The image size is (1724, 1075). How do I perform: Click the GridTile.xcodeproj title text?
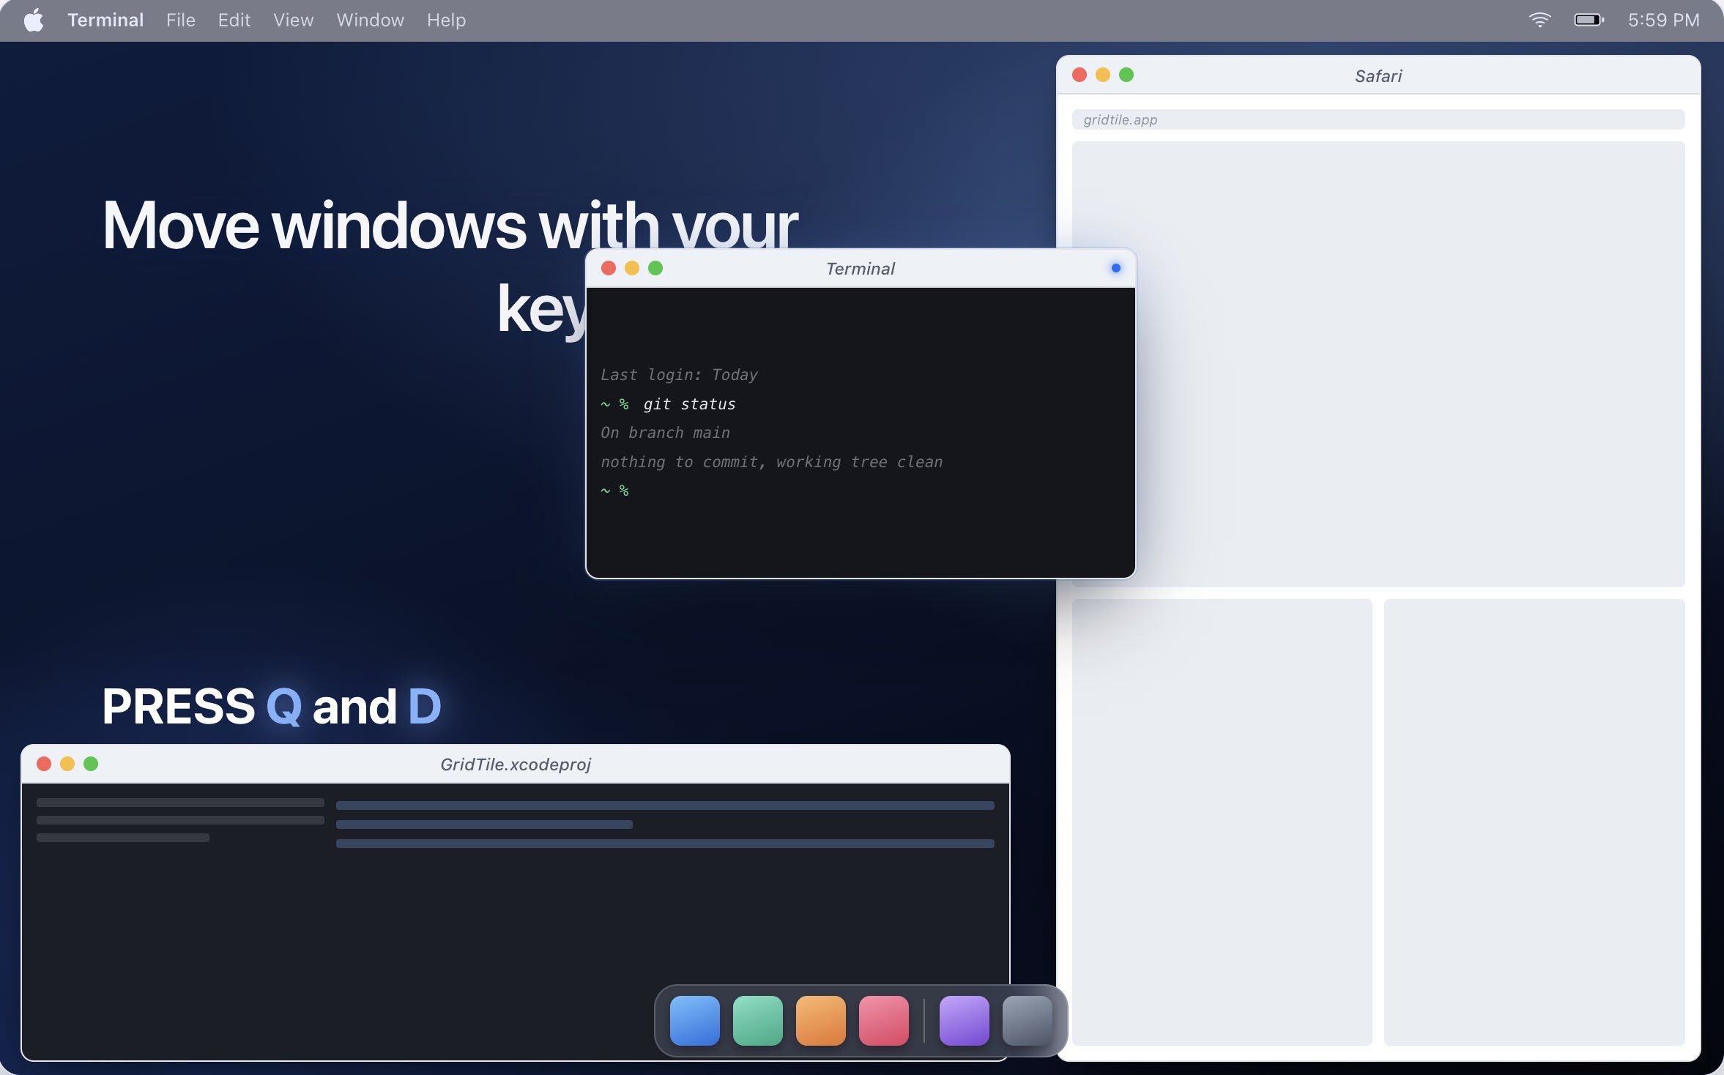coord(516,765)
